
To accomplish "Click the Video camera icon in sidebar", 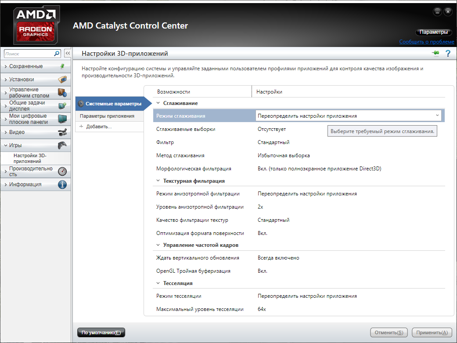I will click(x=62, y=132).
